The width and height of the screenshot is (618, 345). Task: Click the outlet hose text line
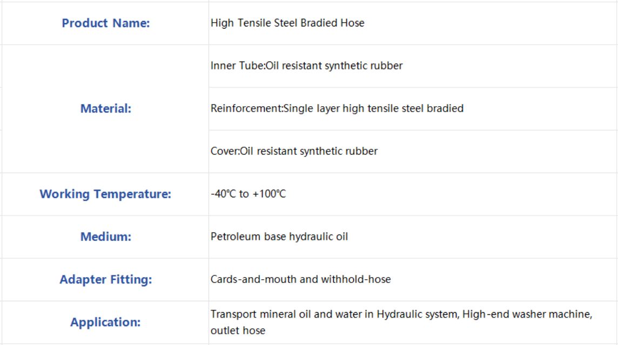(238, 330)
